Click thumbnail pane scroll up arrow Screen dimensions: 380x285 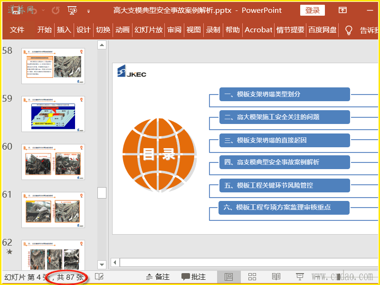102,45
